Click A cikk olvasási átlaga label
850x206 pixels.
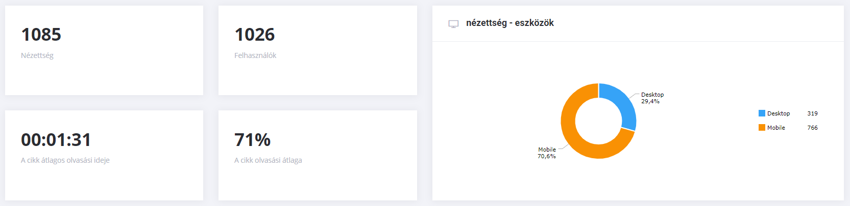(268, 160)
